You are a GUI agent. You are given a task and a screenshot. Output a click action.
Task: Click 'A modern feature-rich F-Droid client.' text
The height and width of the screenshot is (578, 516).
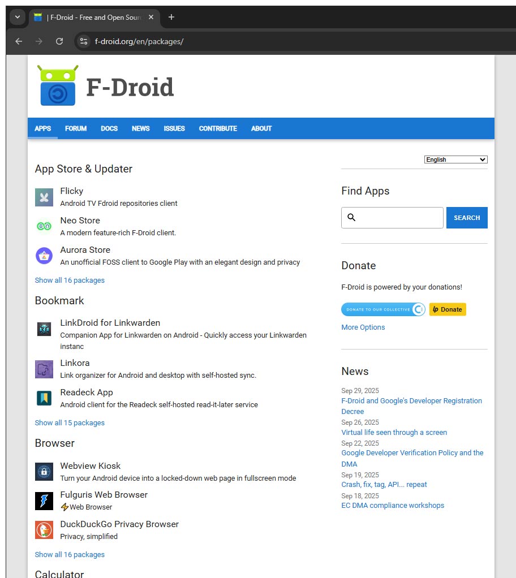pos(118,232)
